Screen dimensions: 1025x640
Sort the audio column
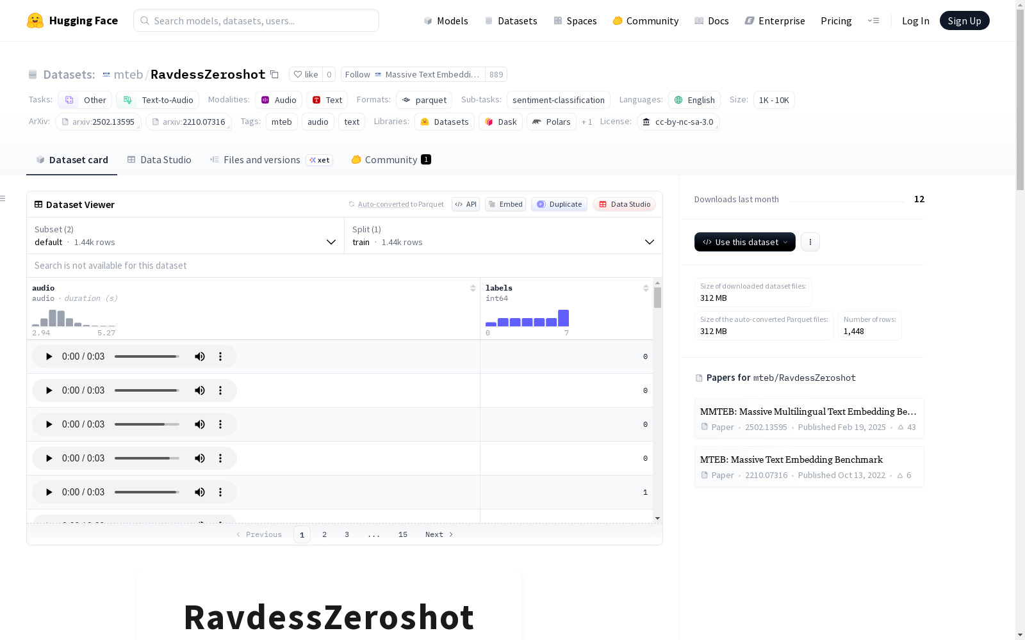click(x=473, y=288)
